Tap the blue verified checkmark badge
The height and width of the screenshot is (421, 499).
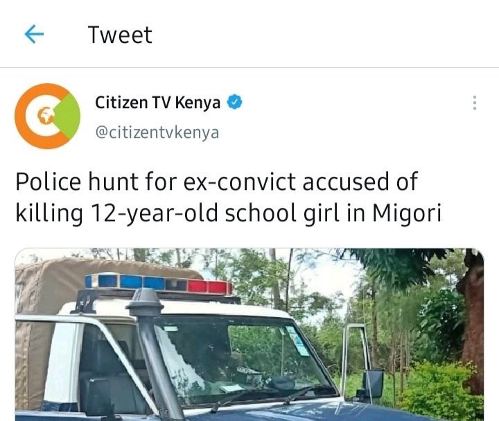click(x=234, y=102)
